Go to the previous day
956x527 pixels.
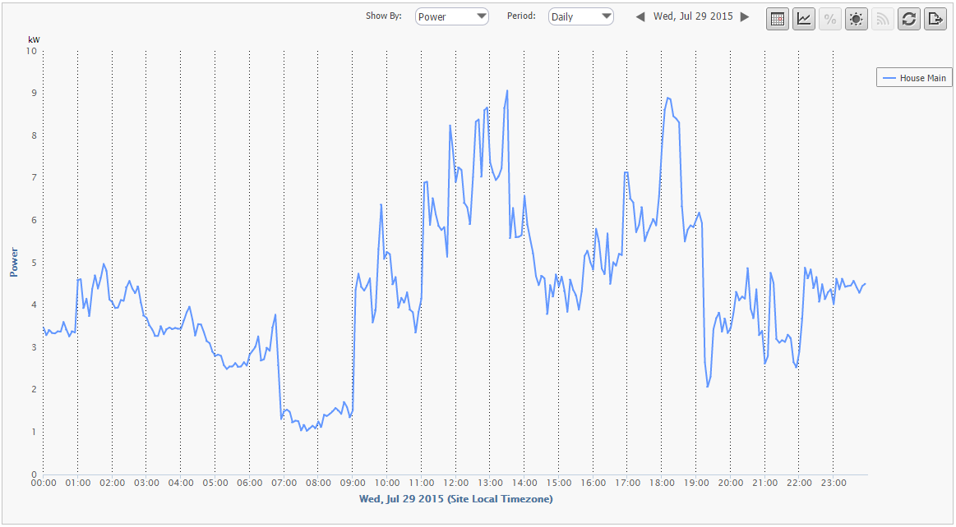[640, 17]
